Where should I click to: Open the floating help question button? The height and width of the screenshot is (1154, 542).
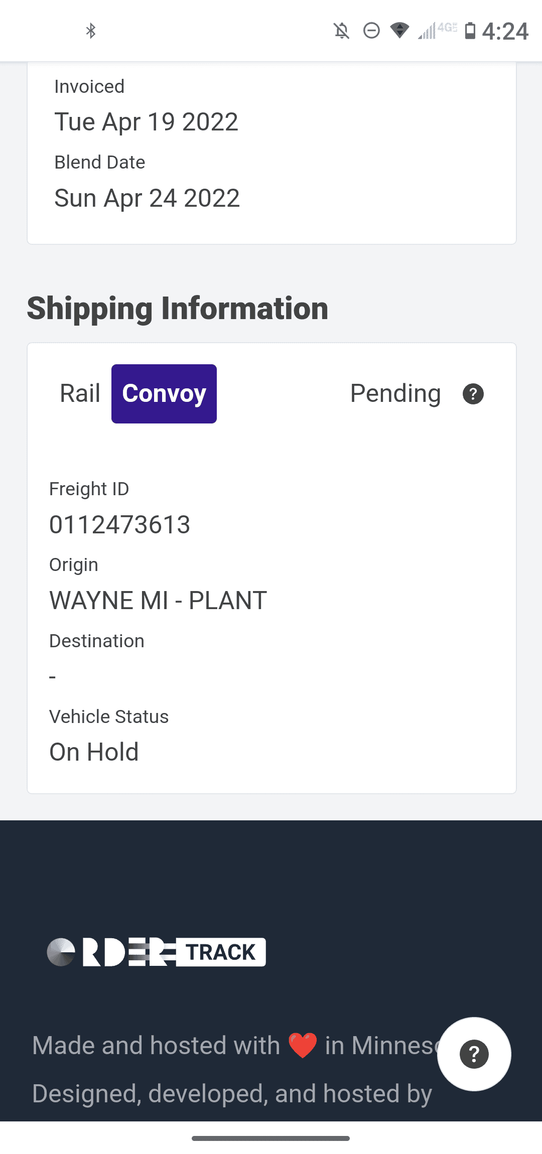pos(474,1054)
